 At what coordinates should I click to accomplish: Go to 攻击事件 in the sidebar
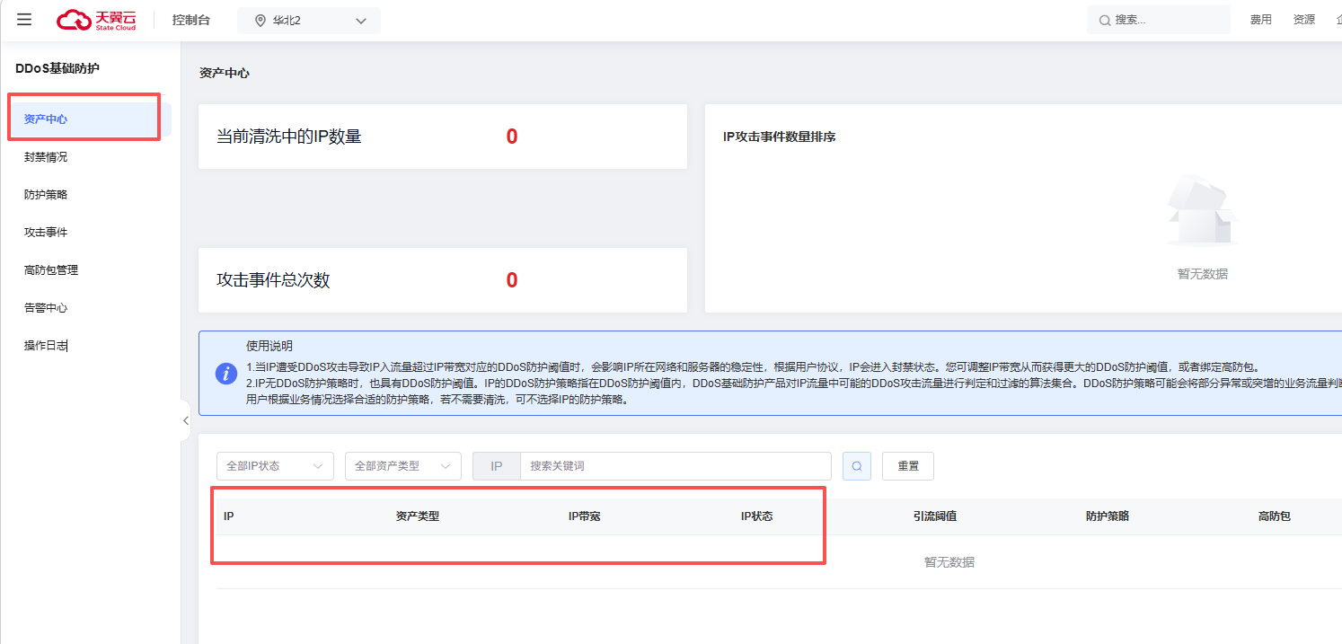coord(46,233)
